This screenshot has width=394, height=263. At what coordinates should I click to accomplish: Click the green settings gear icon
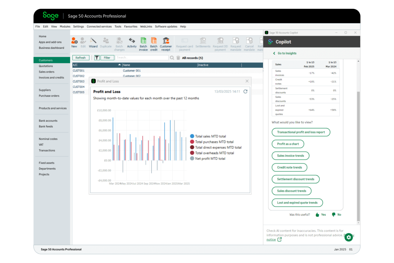pyautogui.click(x=348, y=237)
